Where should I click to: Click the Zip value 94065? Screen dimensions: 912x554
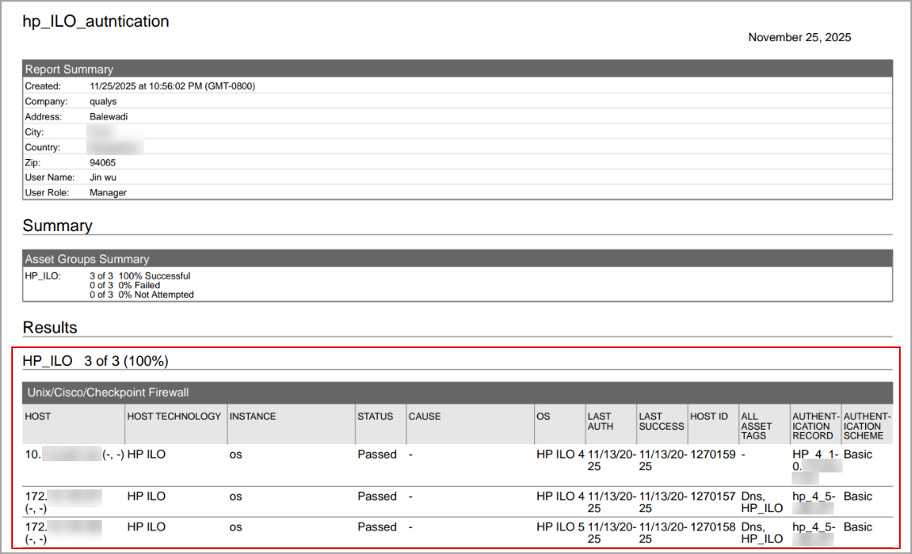103,162
